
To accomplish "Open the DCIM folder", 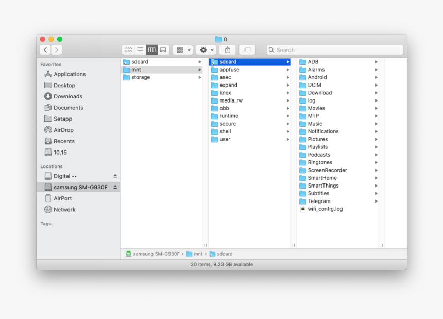I will pyautogui.click(x=315, y=85).
